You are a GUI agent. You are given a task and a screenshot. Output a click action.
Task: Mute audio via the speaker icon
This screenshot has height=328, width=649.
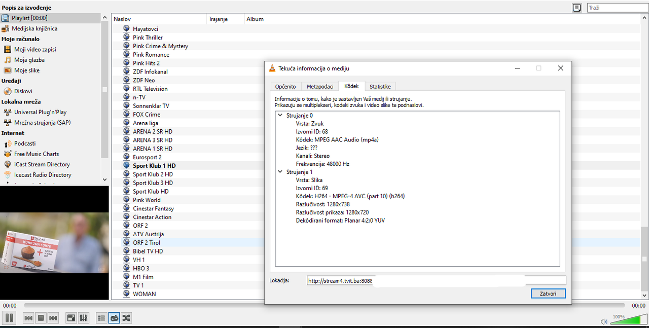603,321
